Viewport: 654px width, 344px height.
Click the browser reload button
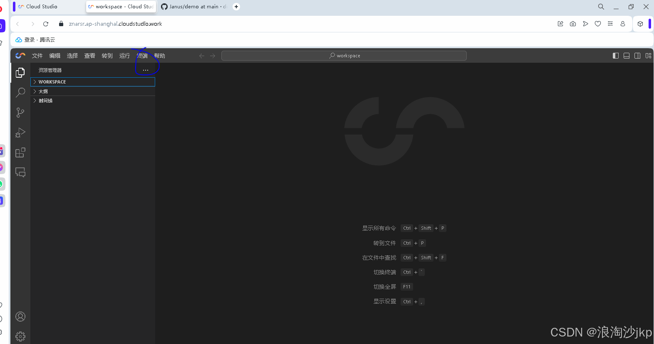click(46, 24)
